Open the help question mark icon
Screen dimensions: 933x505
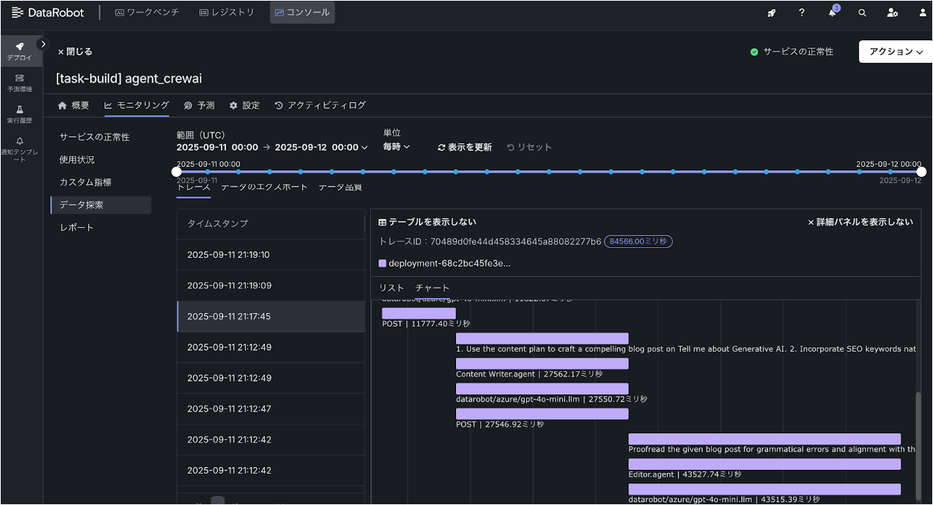click(x=801, y=13)
